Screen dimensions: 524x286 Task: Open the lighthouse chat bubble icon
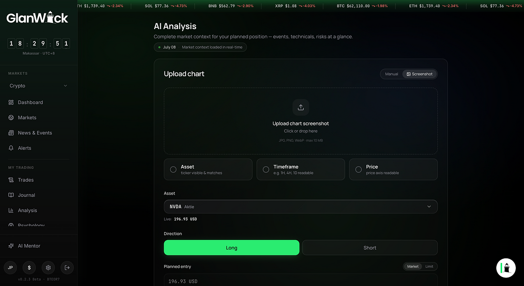point(506,268)
